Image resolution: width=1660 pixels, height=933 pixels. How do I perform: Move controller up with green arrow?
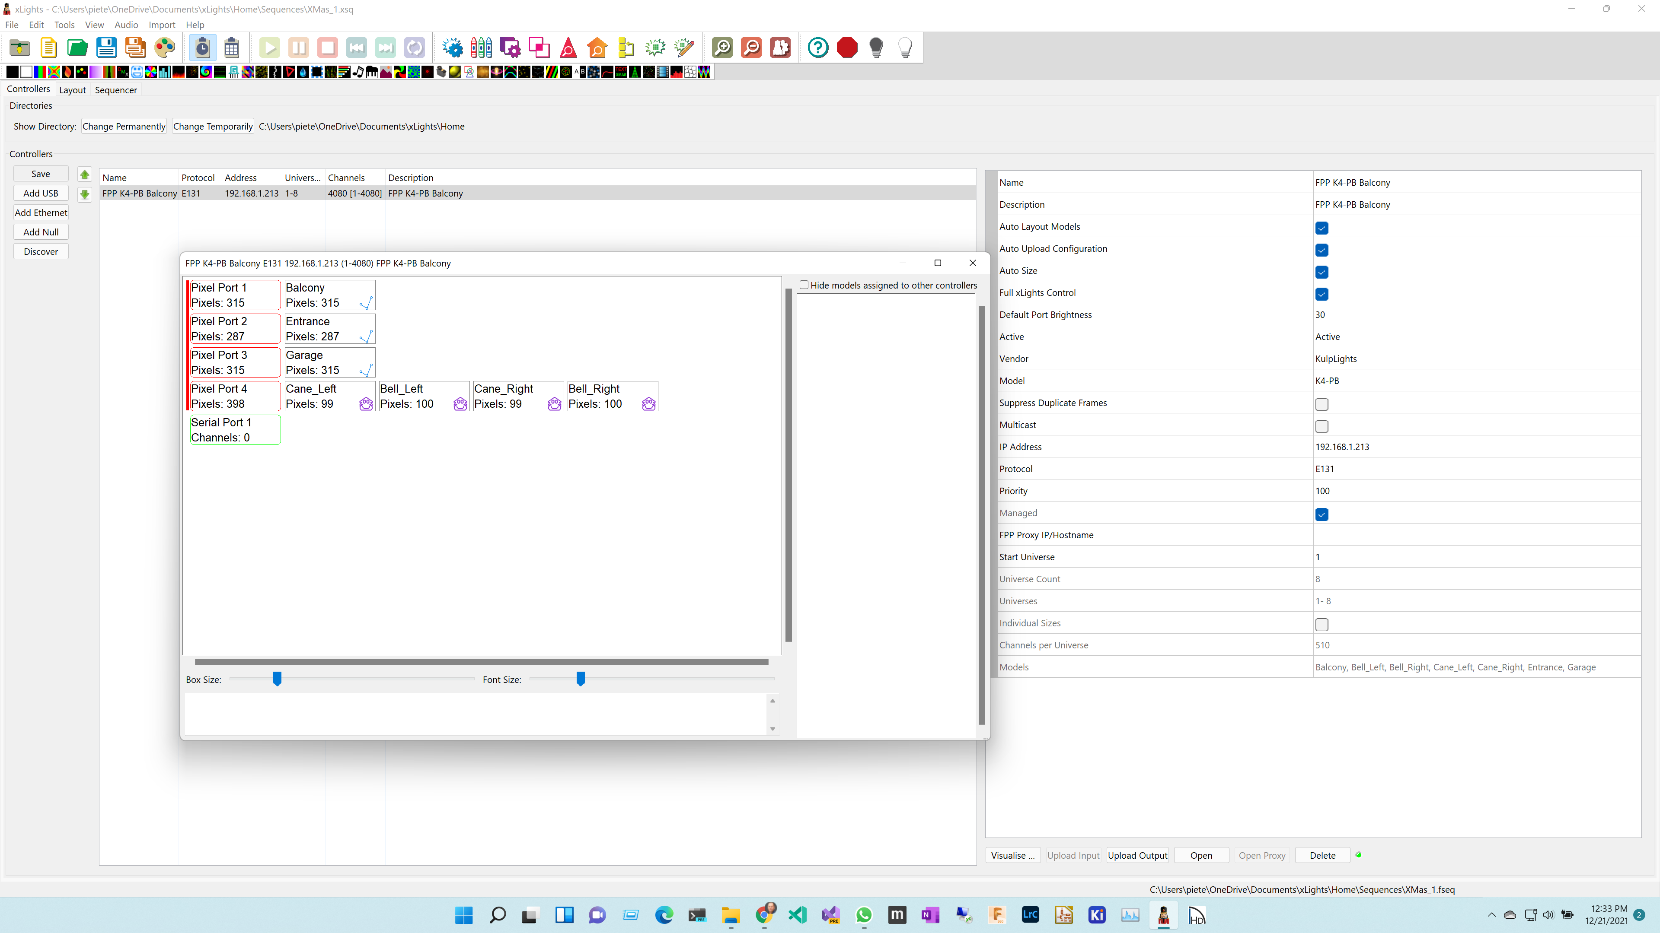click(x=84, y=174)
